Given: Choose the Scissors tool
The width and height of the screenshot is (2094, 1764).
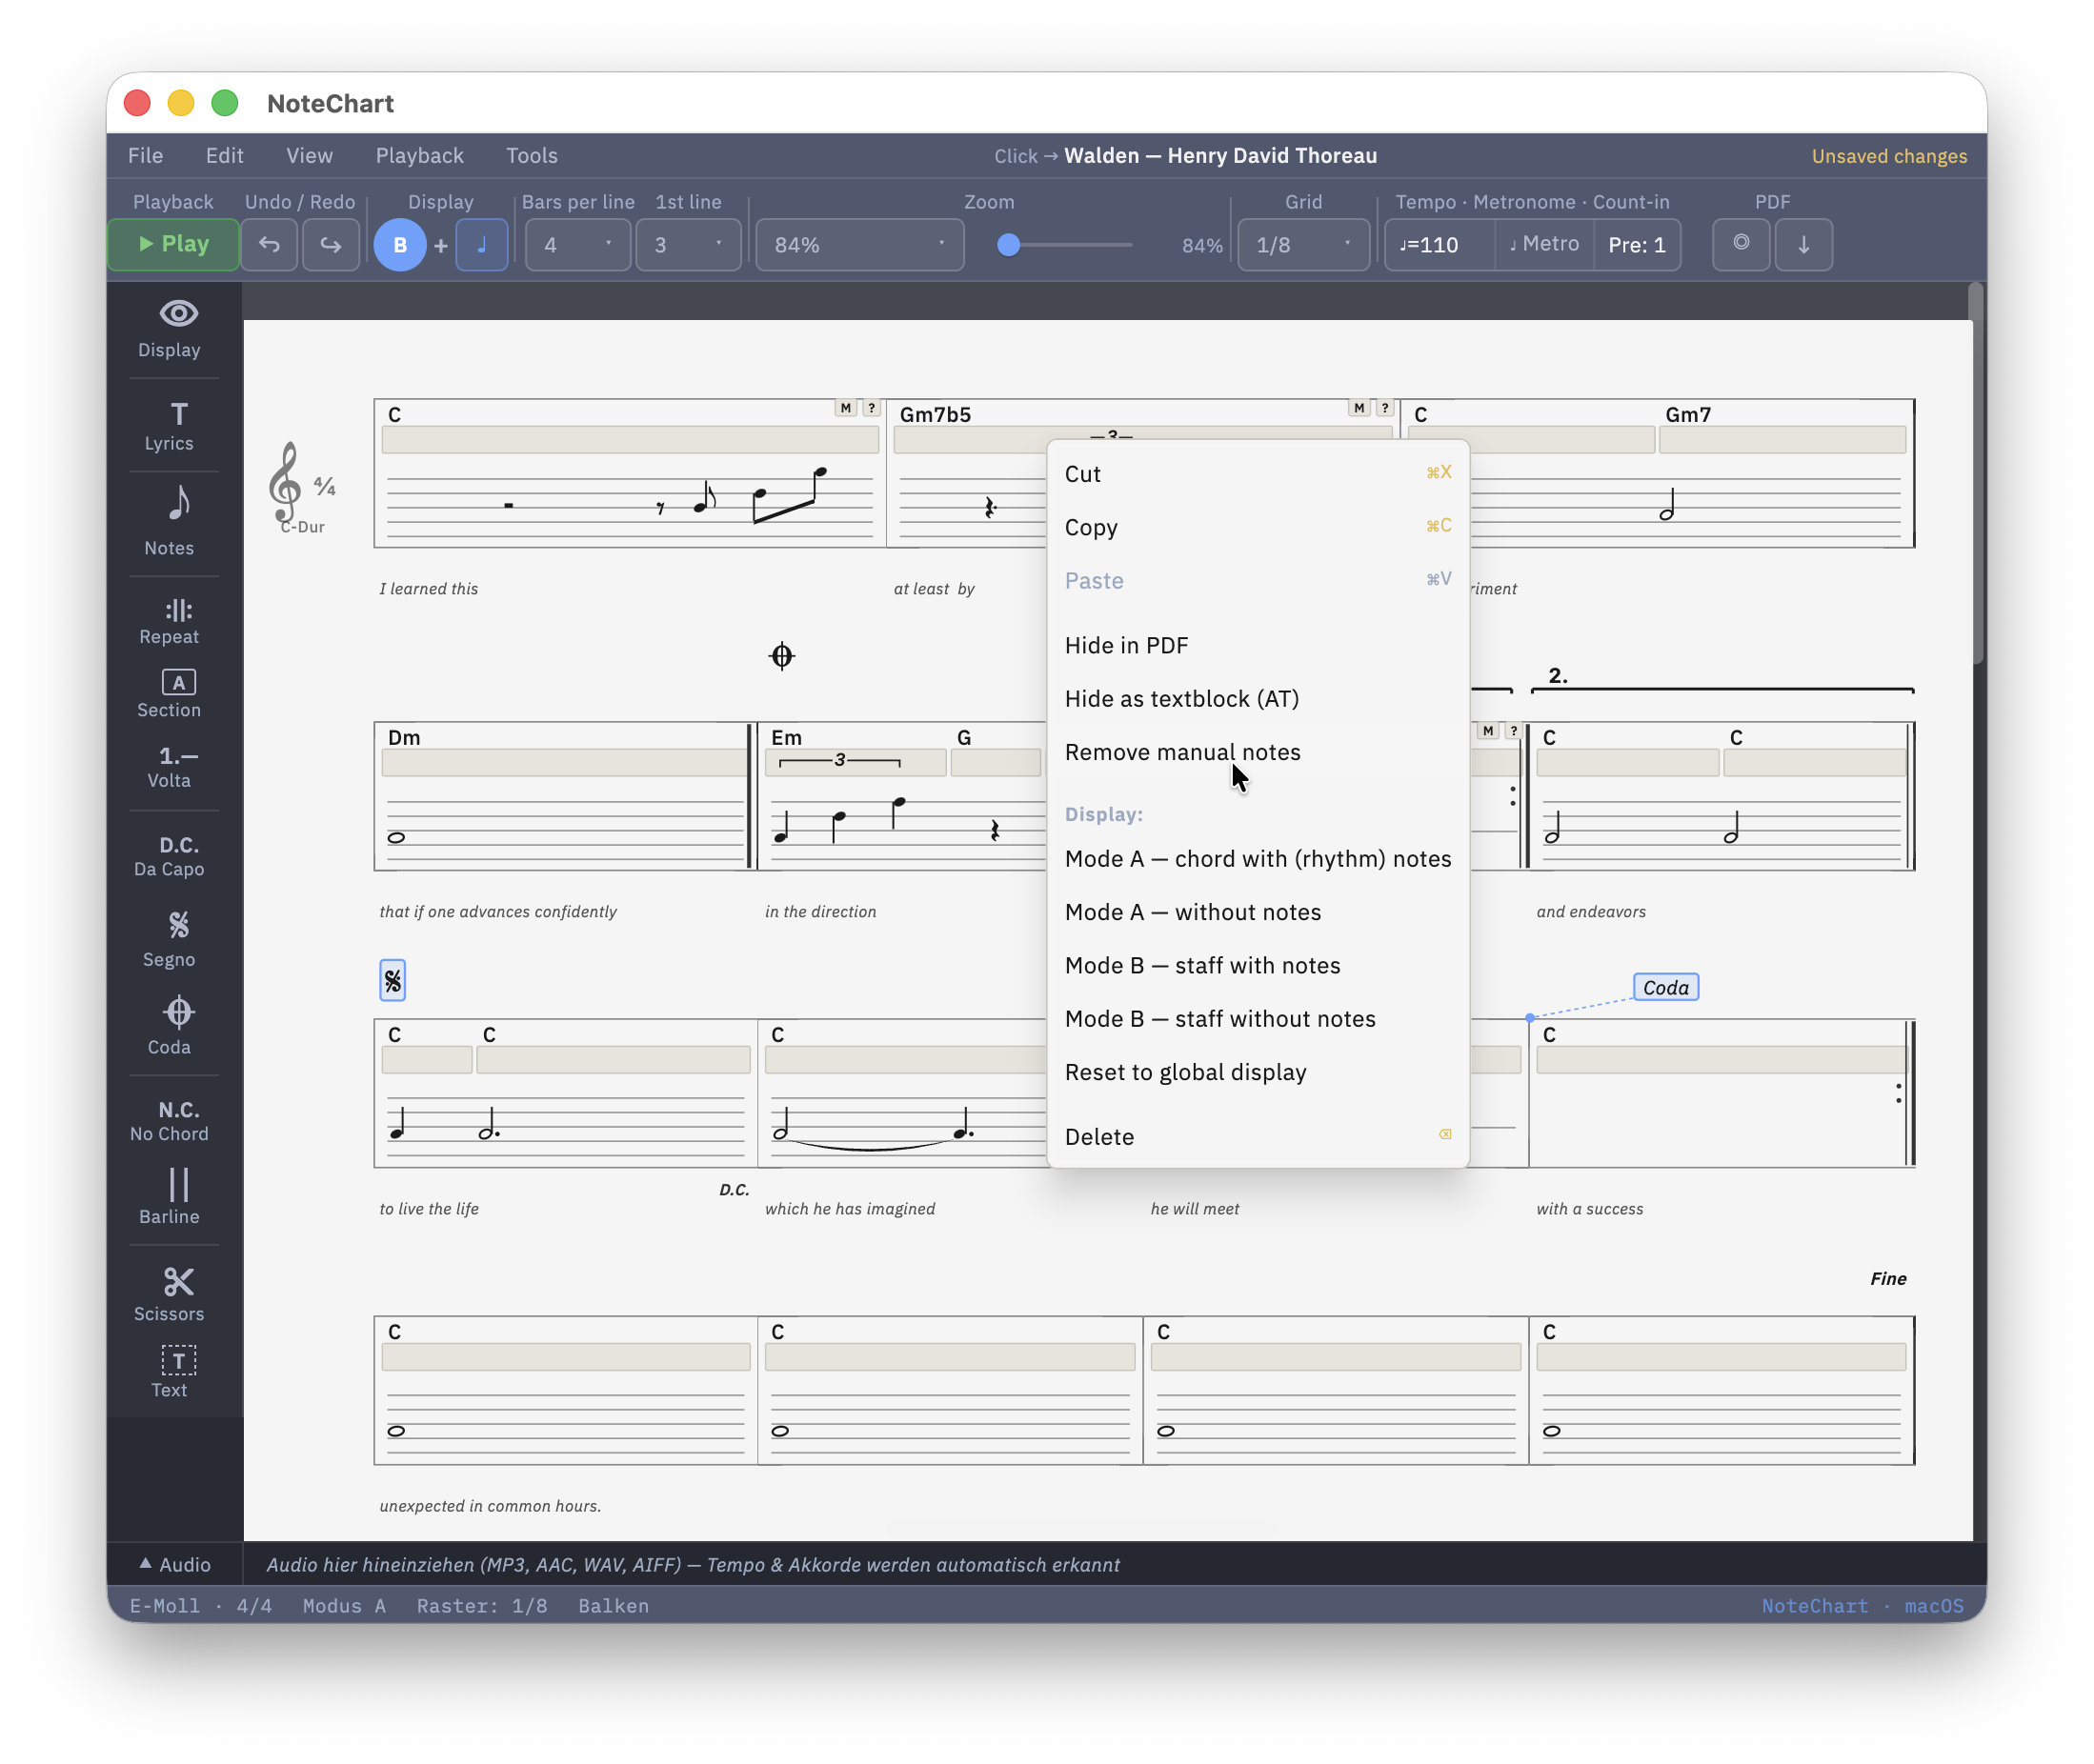Looking at the screenshot, I should [x=169, y=1294].
